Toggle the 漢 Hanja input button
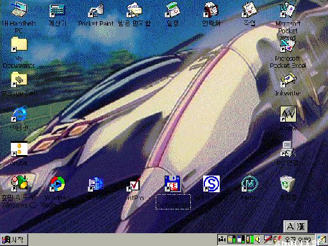This screenshot has width=328, height=246. 301,226
